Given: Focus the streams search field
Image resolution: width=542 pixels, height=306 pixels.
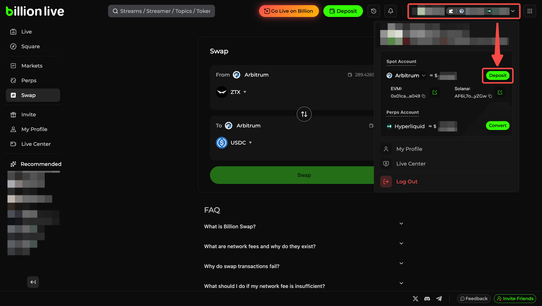Looking at the screenshot, I should click(162, 11).
